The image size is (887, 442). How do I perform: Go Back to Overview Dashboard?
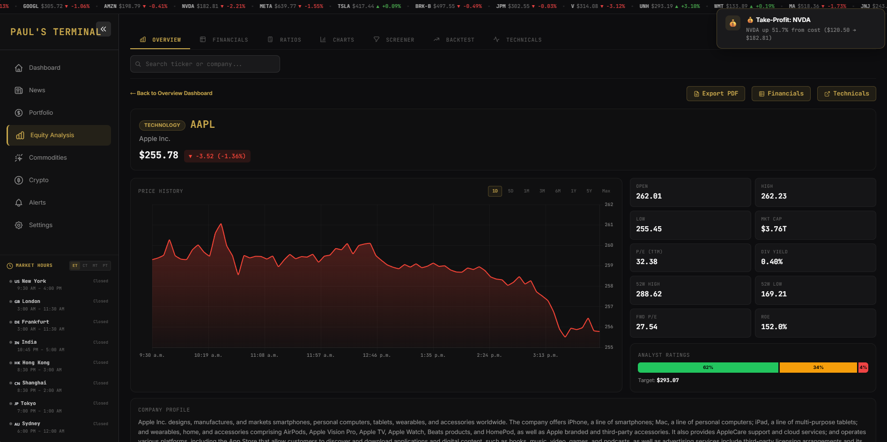click(x=171, y=93)
